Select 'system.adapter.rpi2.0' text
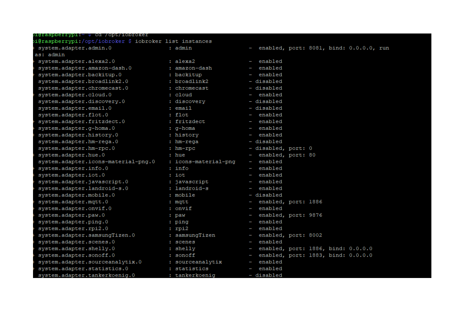The height and width of the screenshot is (332, 469). click(73, 229)
